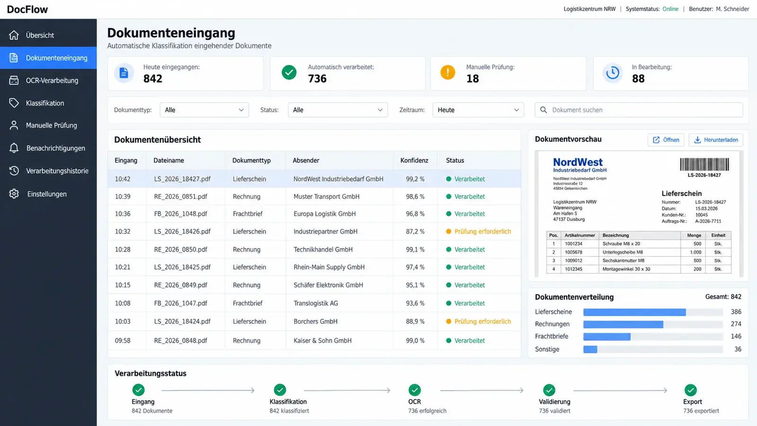Click the green check above Eingang step
The width and height of the screenshot is (757, 426).
coord(139,390)
